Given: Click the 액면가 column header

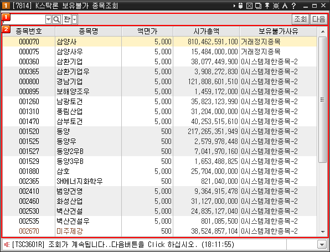Looking at the screenshot, I should (147, 32).
